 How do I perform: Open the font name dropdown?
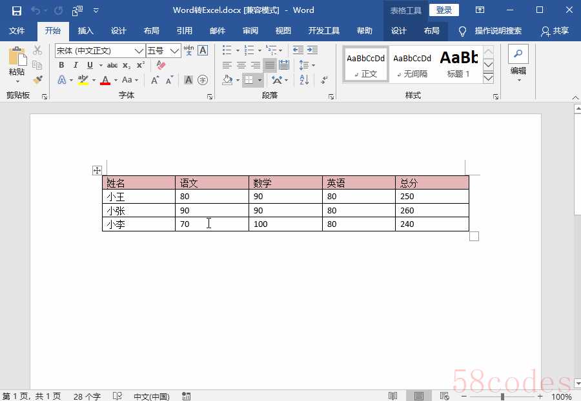click(x=139, y=51)
